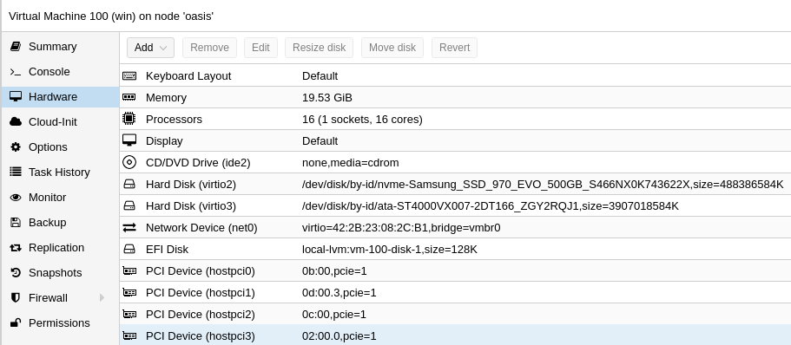Select the Cloud-Init cloud icon

[x=16, y=122]
